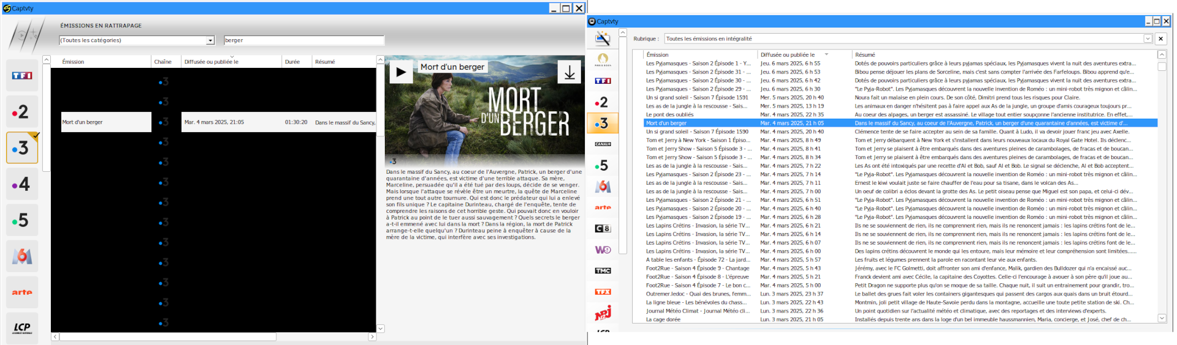Toggle the checked France 3 channel button

pos(22,148)
